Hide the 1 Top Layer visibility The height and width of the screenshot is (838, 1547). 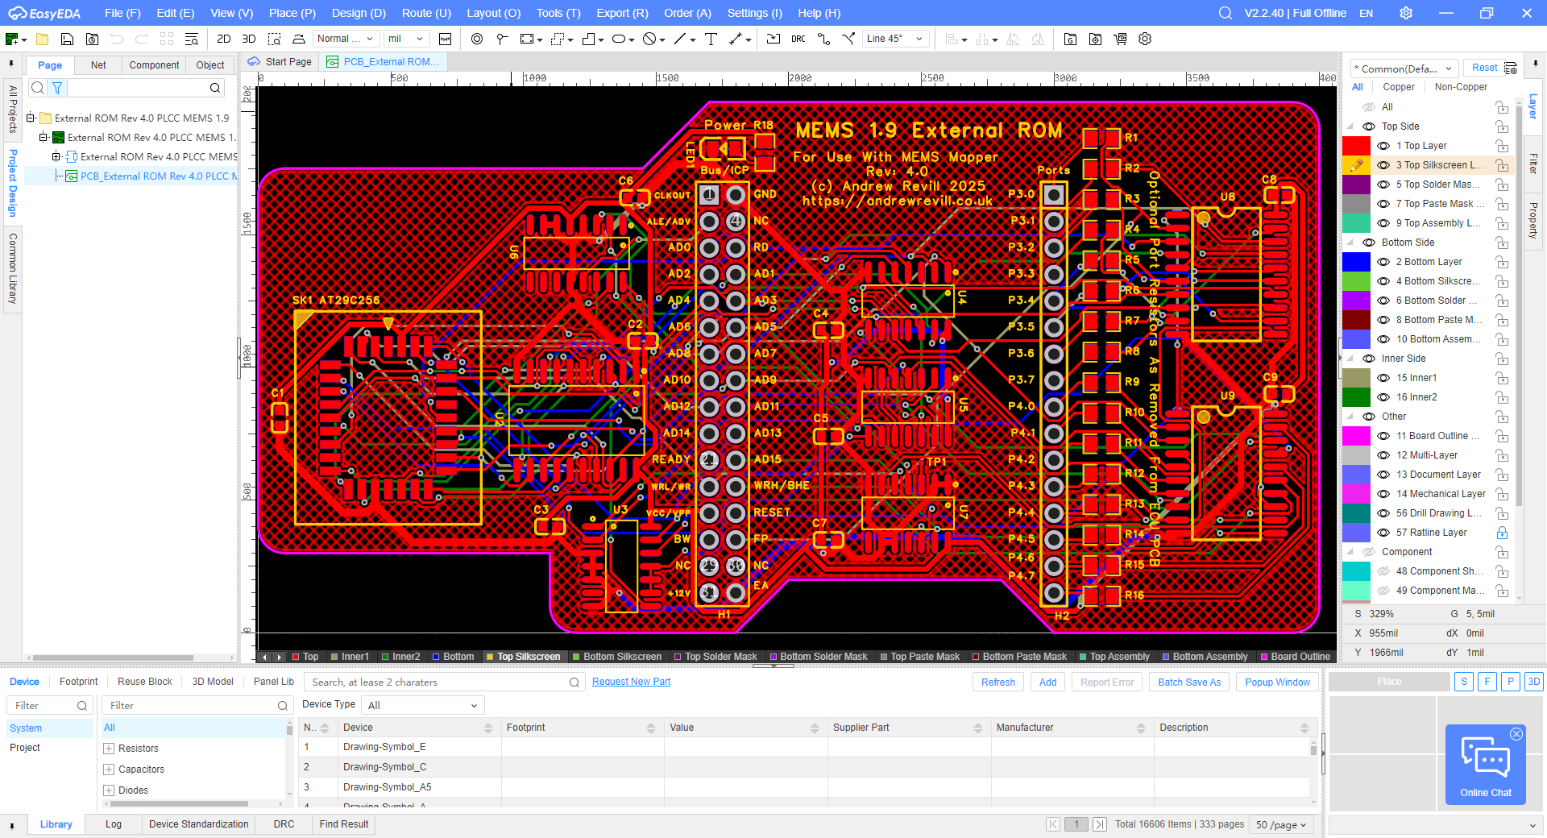pyautogui.click(x=1383, y=146)
